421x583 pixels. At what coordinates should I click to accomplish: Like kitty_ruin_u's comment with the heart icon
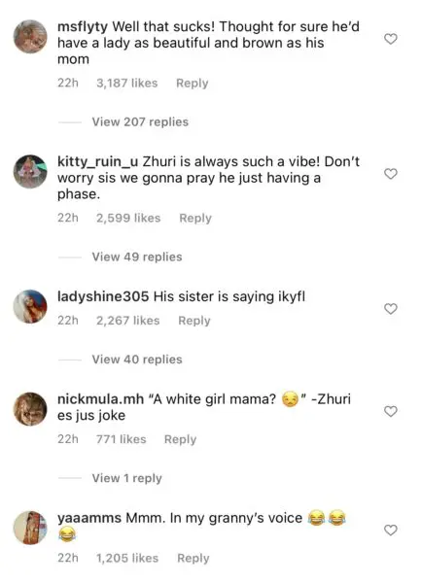click(391, 174)
